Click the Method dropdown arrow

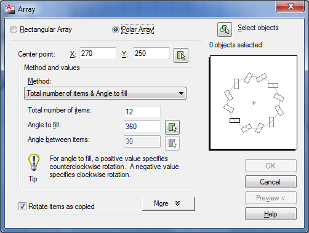[181, 93]
